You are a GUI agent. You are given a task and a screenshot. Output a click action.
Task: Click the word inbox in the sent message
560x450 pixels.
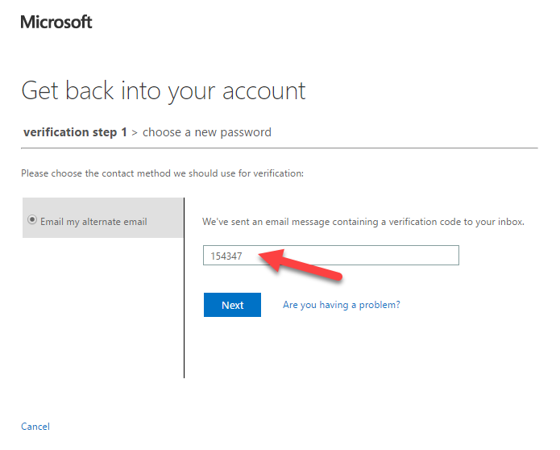click(x=511, y=222)
